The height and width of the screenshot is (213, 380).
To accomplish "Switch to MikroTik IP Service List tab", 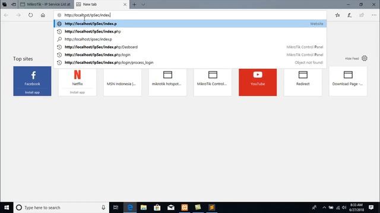I will coord(46,4).
